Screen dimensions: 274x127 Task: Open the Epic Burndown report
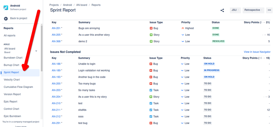[x=12, y=116]
